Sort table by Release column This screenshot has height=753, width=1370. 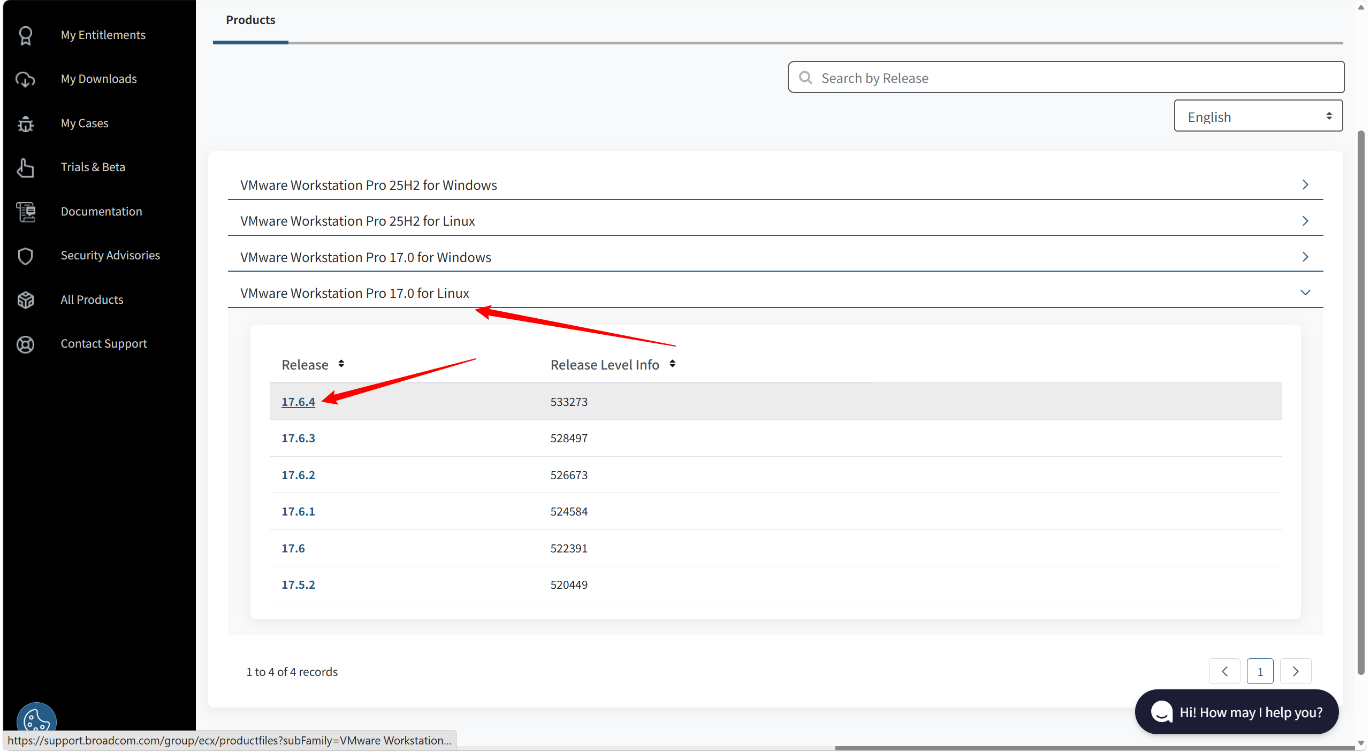(x=341, y=364)
